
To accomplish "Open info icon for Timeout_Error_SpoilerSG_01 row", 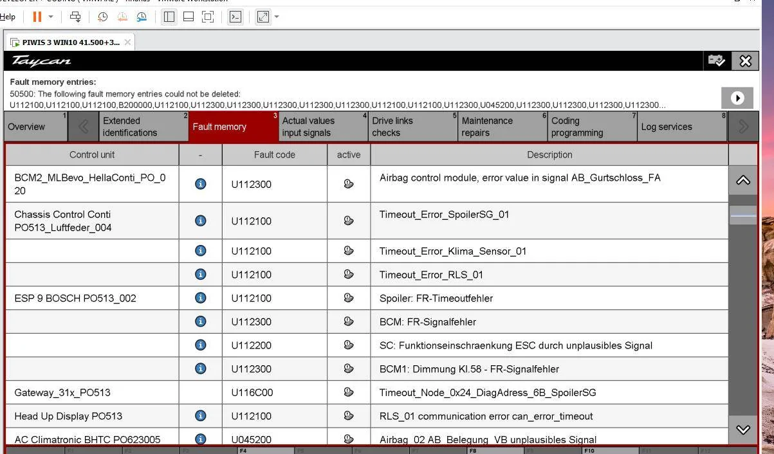I will 201,221.
